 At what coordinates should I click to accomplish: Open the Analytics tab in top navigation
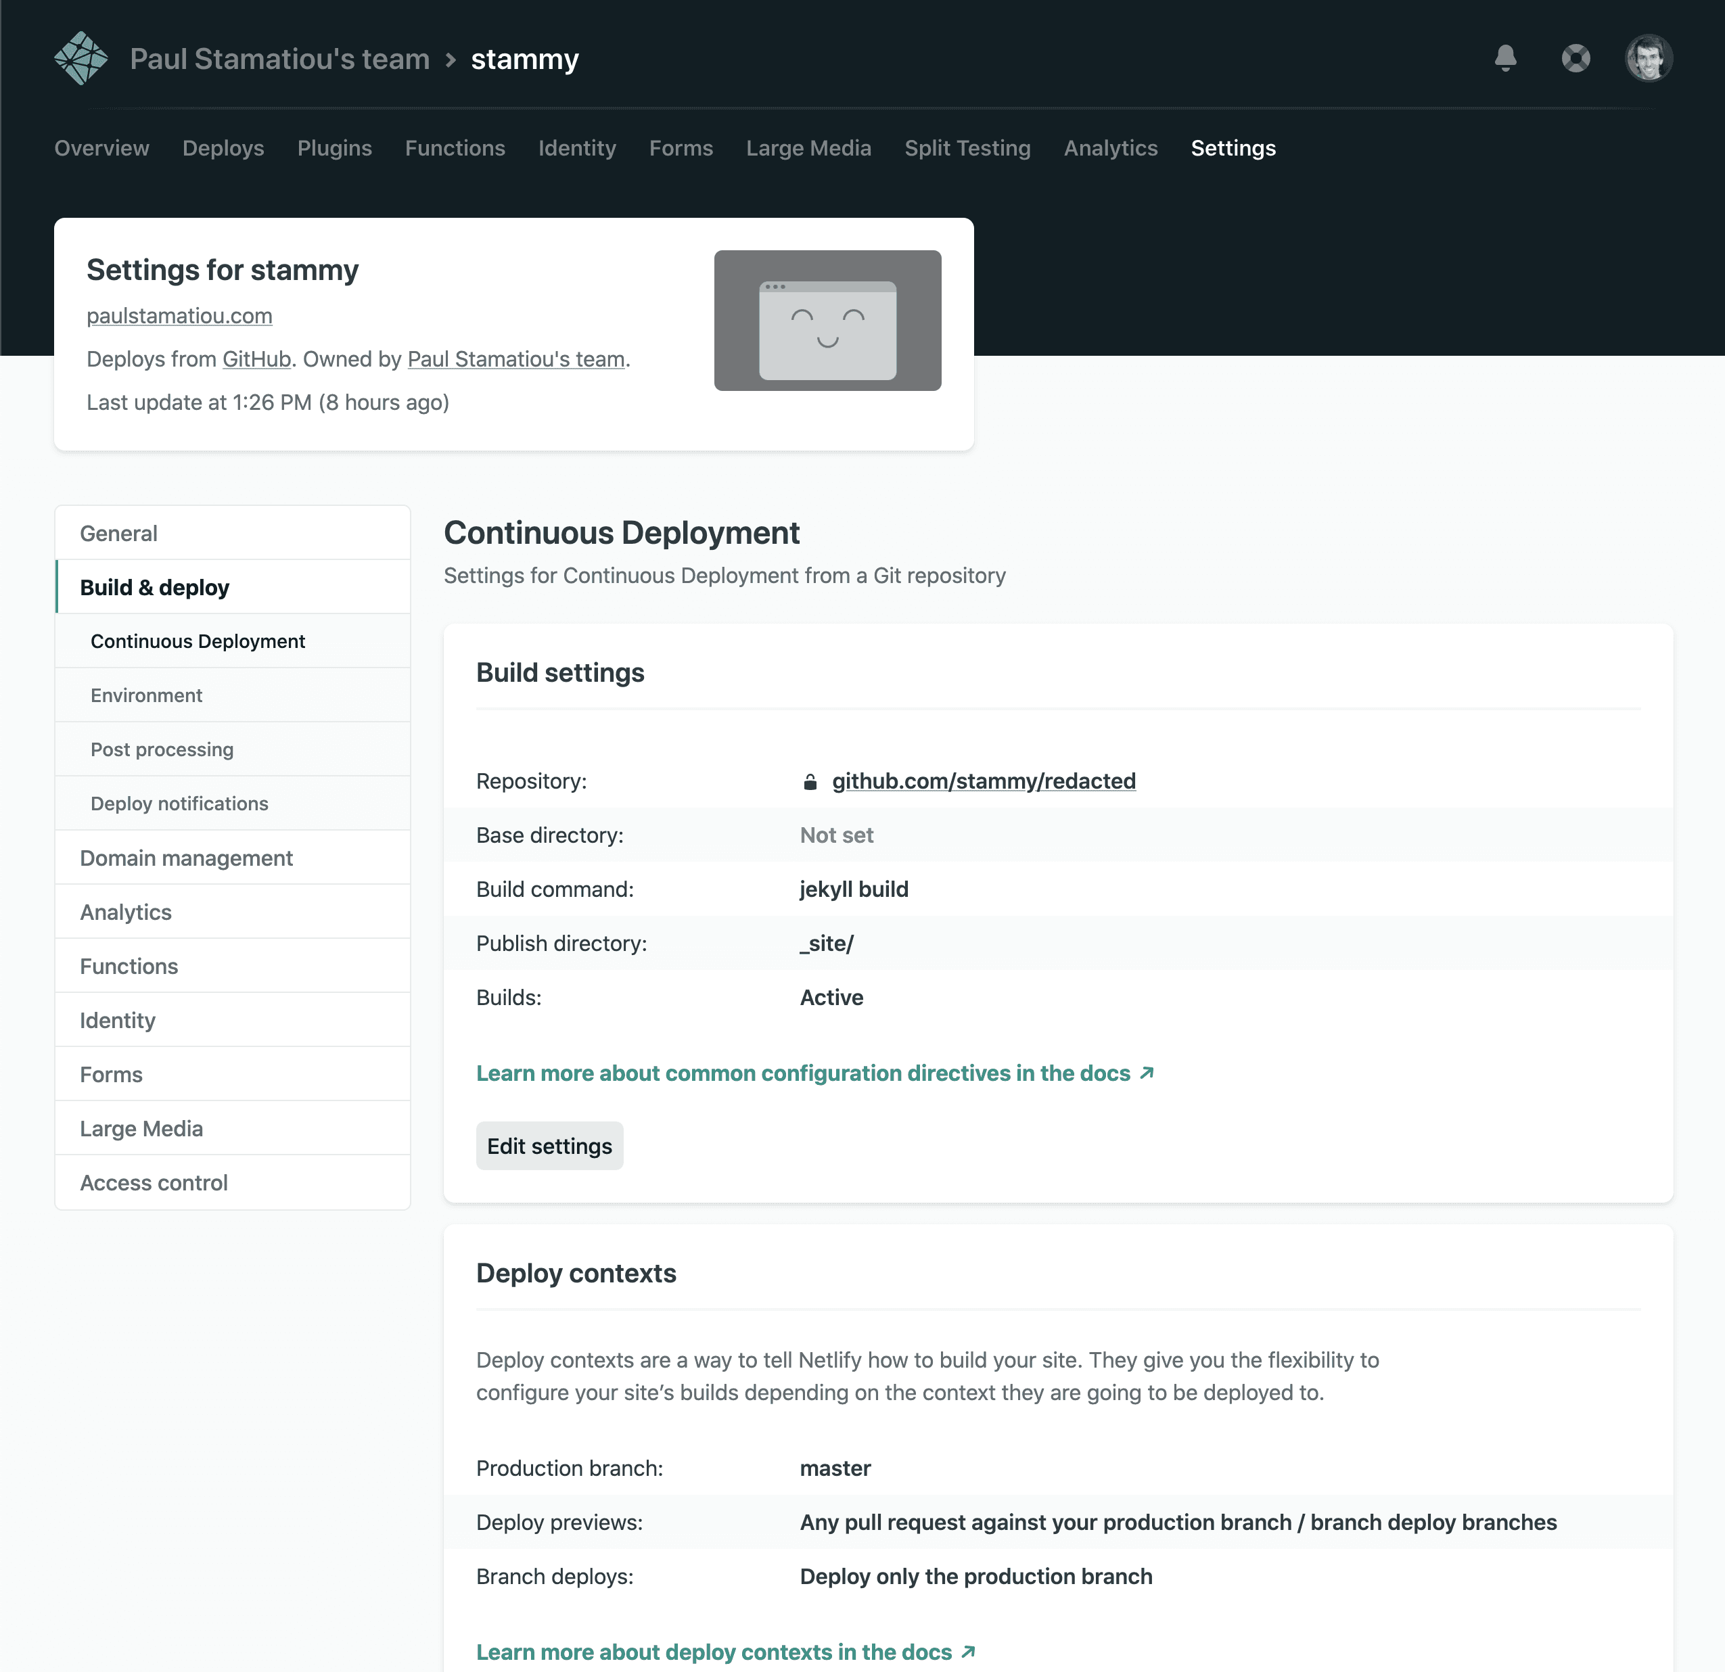click(1111, 148)
